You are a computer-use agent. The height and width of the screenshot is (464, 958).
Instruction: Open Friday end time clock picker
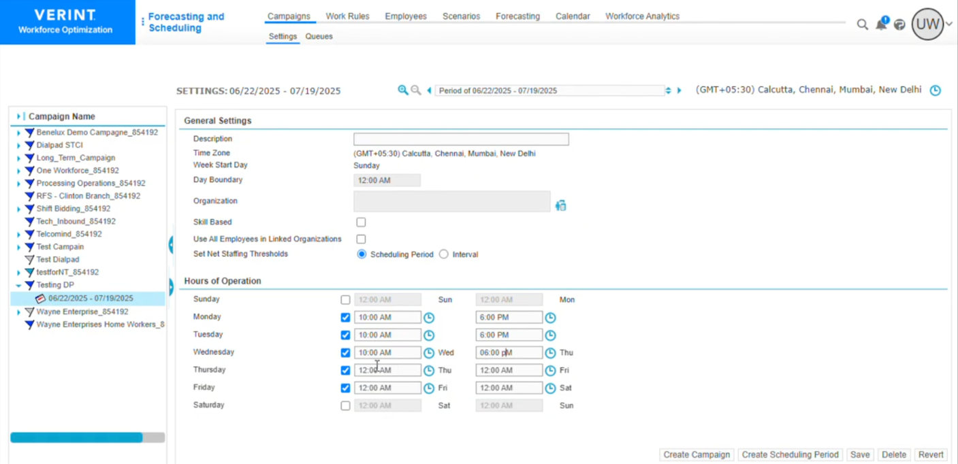pyautogui.click(x=550, y=388)
